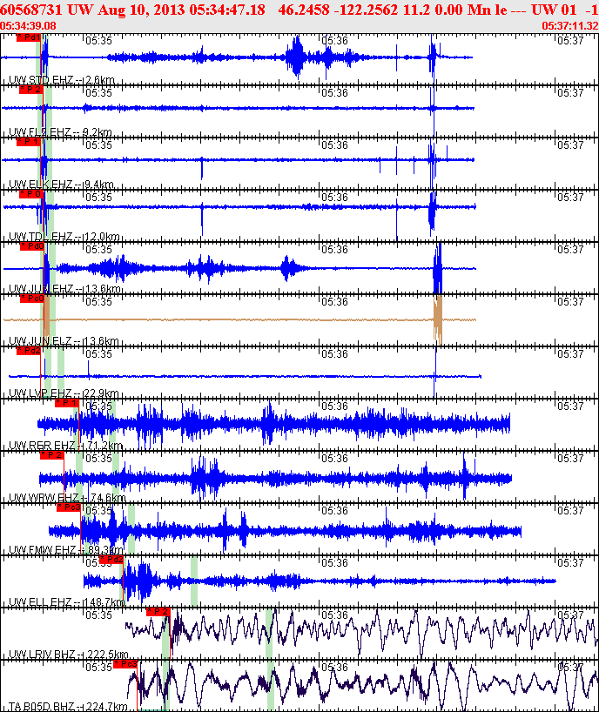
Task: Click the 05:35 tick label on JUN ELZ row
Action: click(98, 302)
